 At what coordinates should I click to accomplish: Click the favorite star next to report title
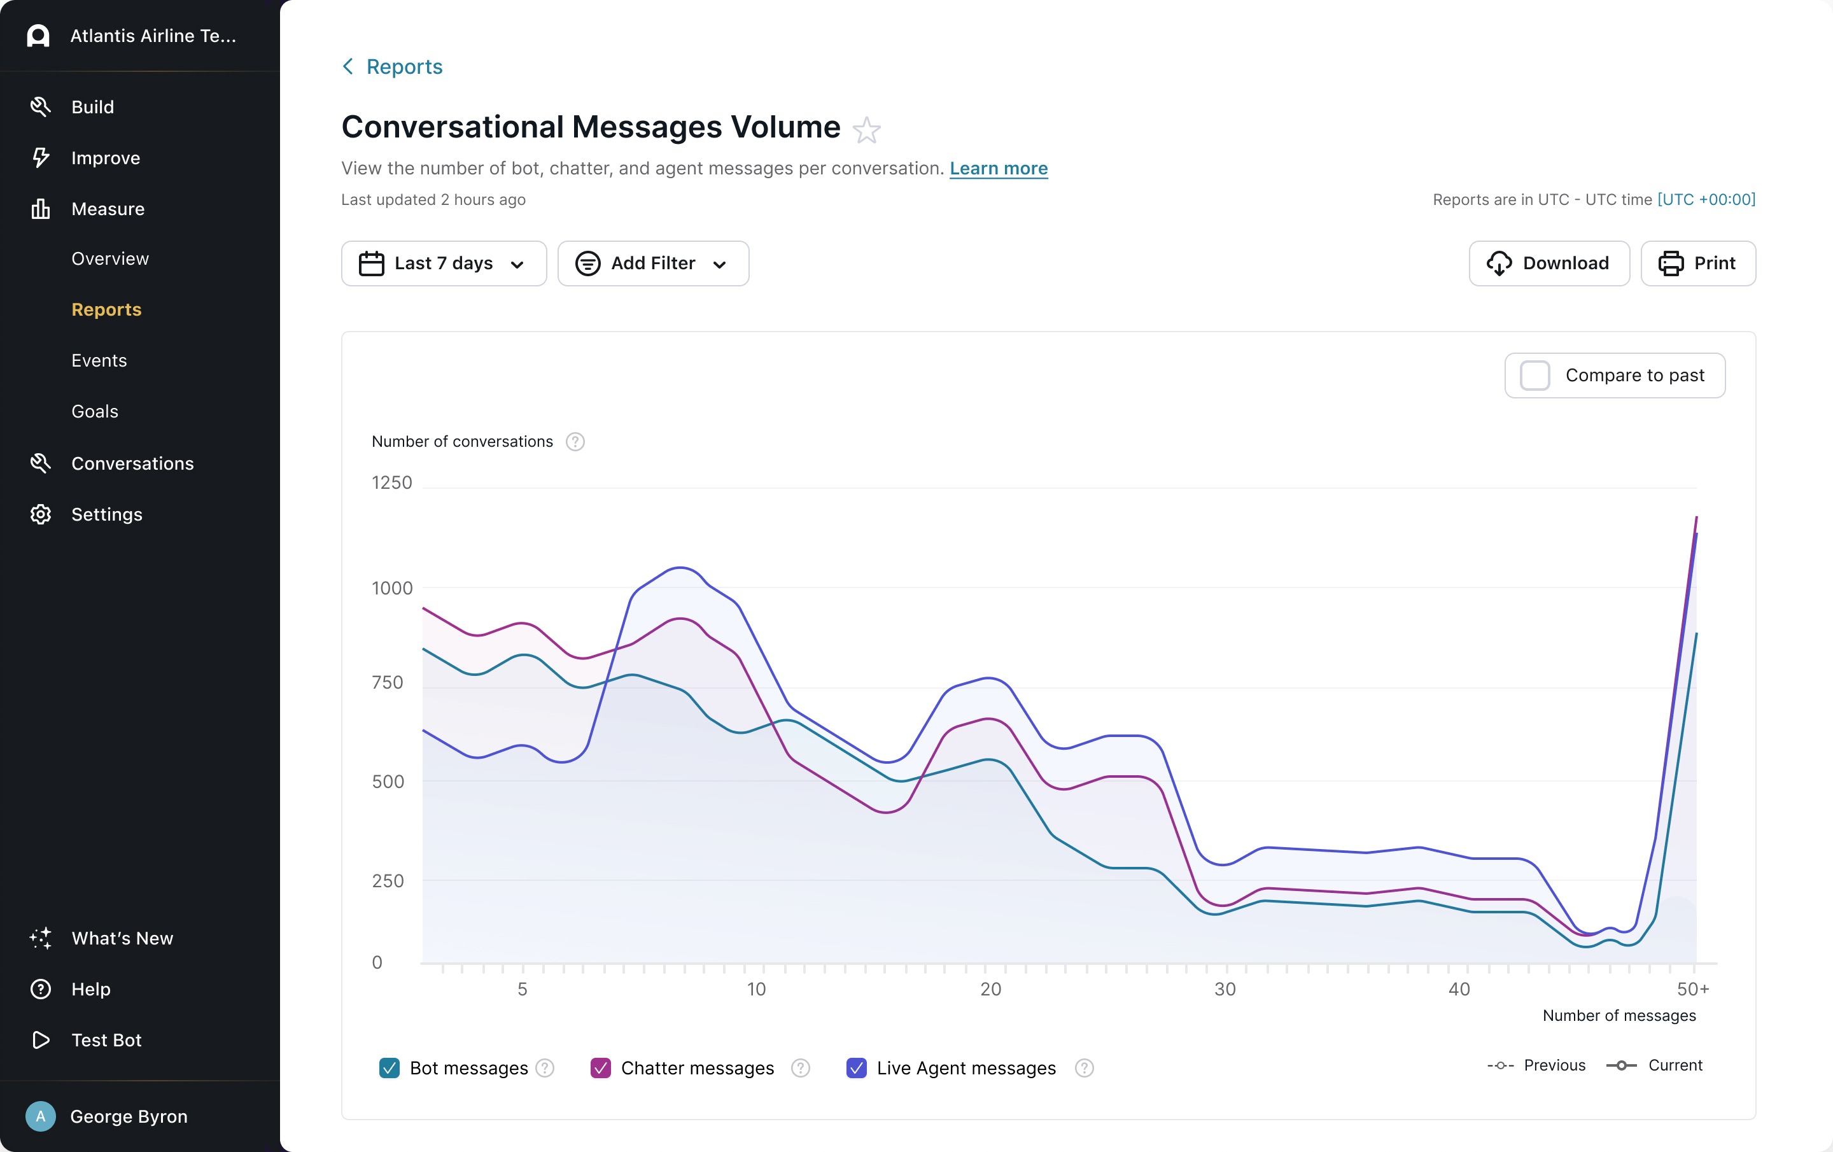pos(866,130)
